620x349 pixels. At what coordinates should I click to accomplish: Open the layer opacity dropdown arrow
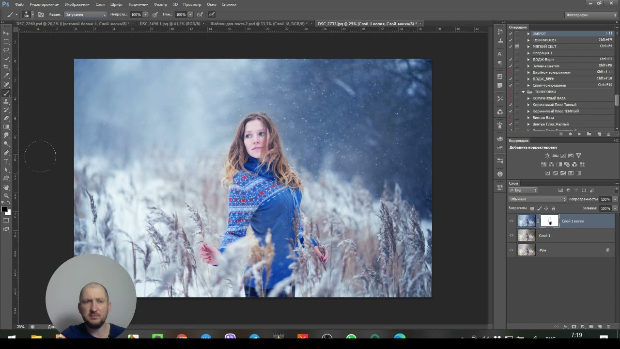click(x=615, y=199)
